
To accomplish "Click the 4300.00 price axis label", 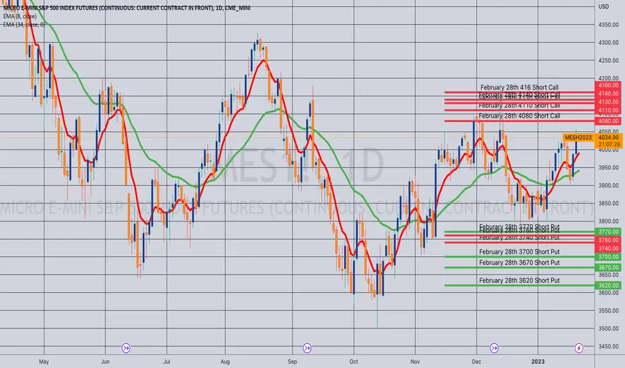I will click(609, 43).
